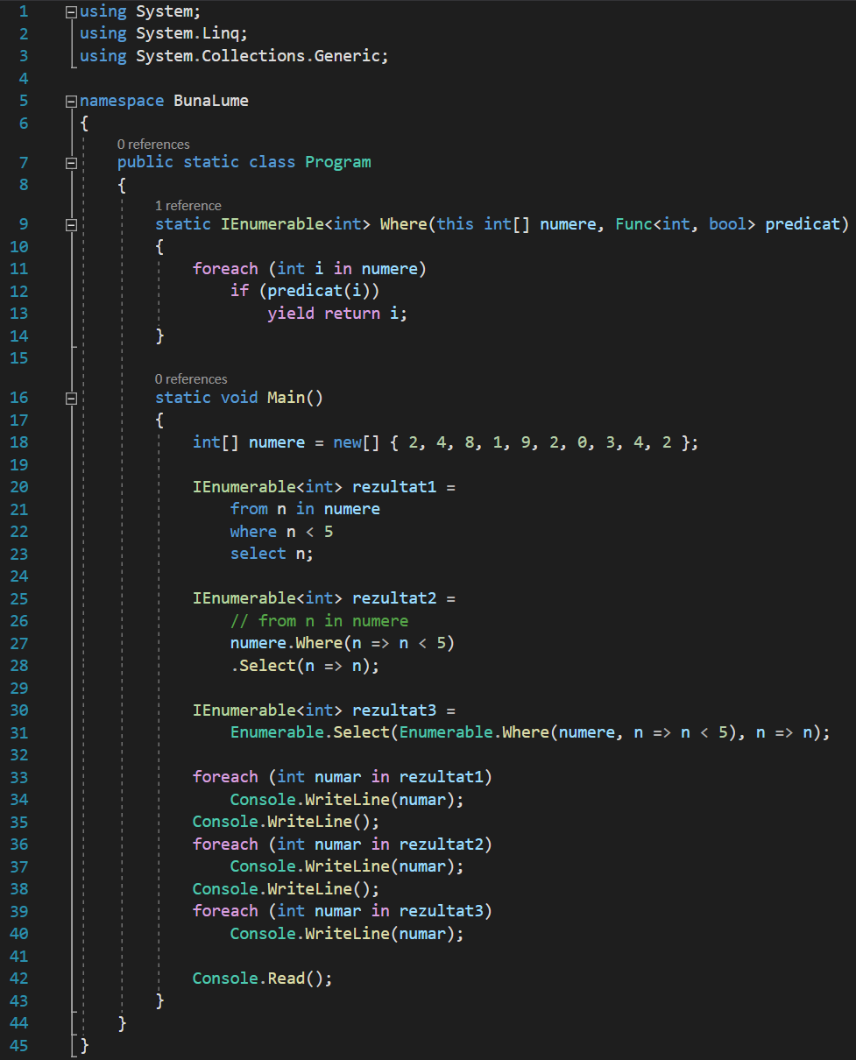The width and height of the screenshot is (856, 1060).
Task: Select line number 31 in the gutter
Action: (19, 732)
